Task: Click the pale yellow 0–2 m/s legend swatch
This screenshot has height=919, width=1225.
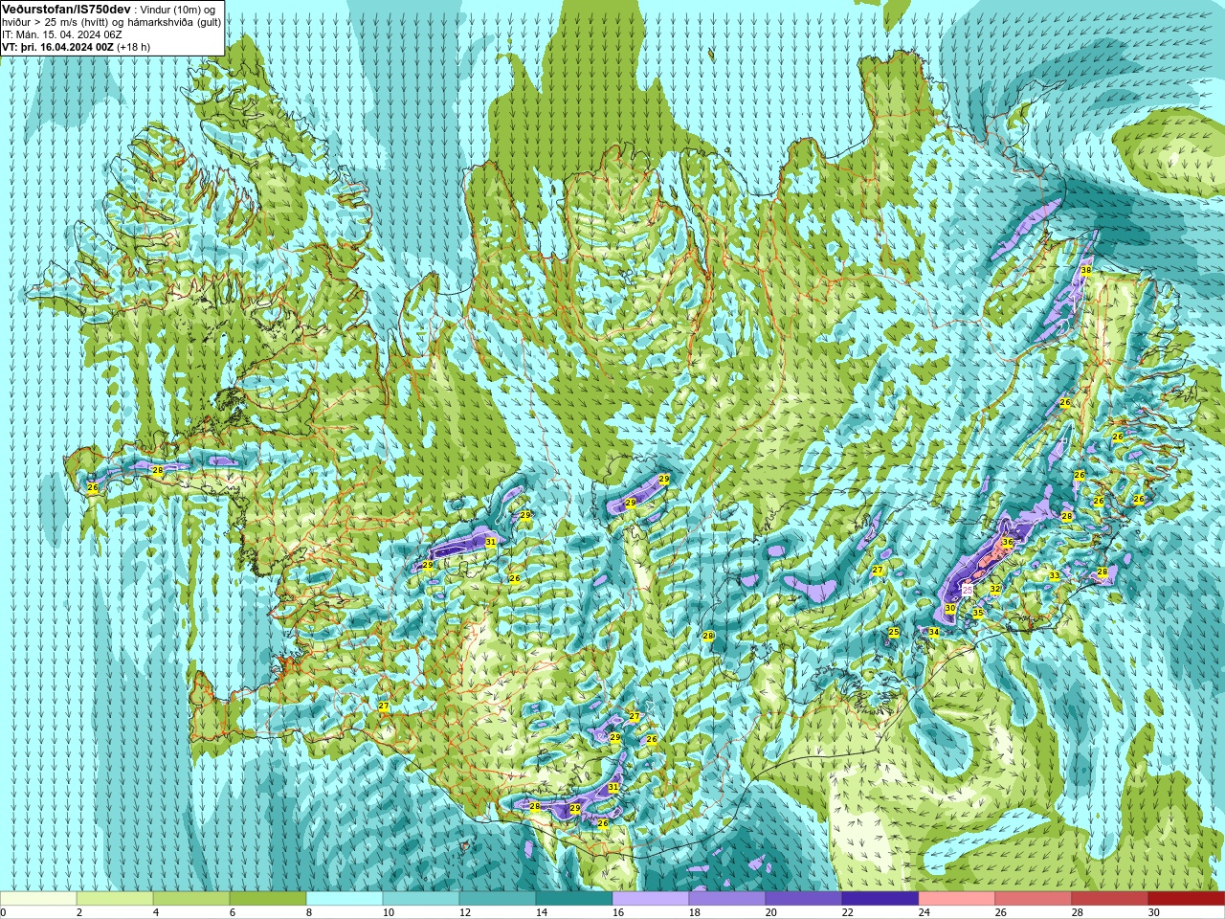Action: (x=38, y=899)
